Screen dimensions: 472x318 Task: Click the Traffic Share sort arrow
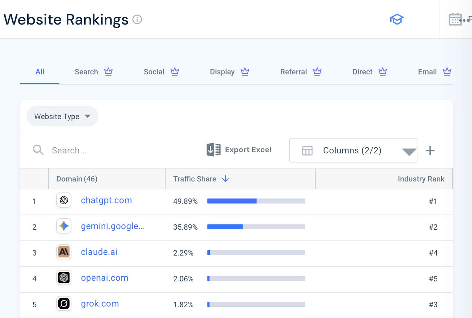point(225,179)
